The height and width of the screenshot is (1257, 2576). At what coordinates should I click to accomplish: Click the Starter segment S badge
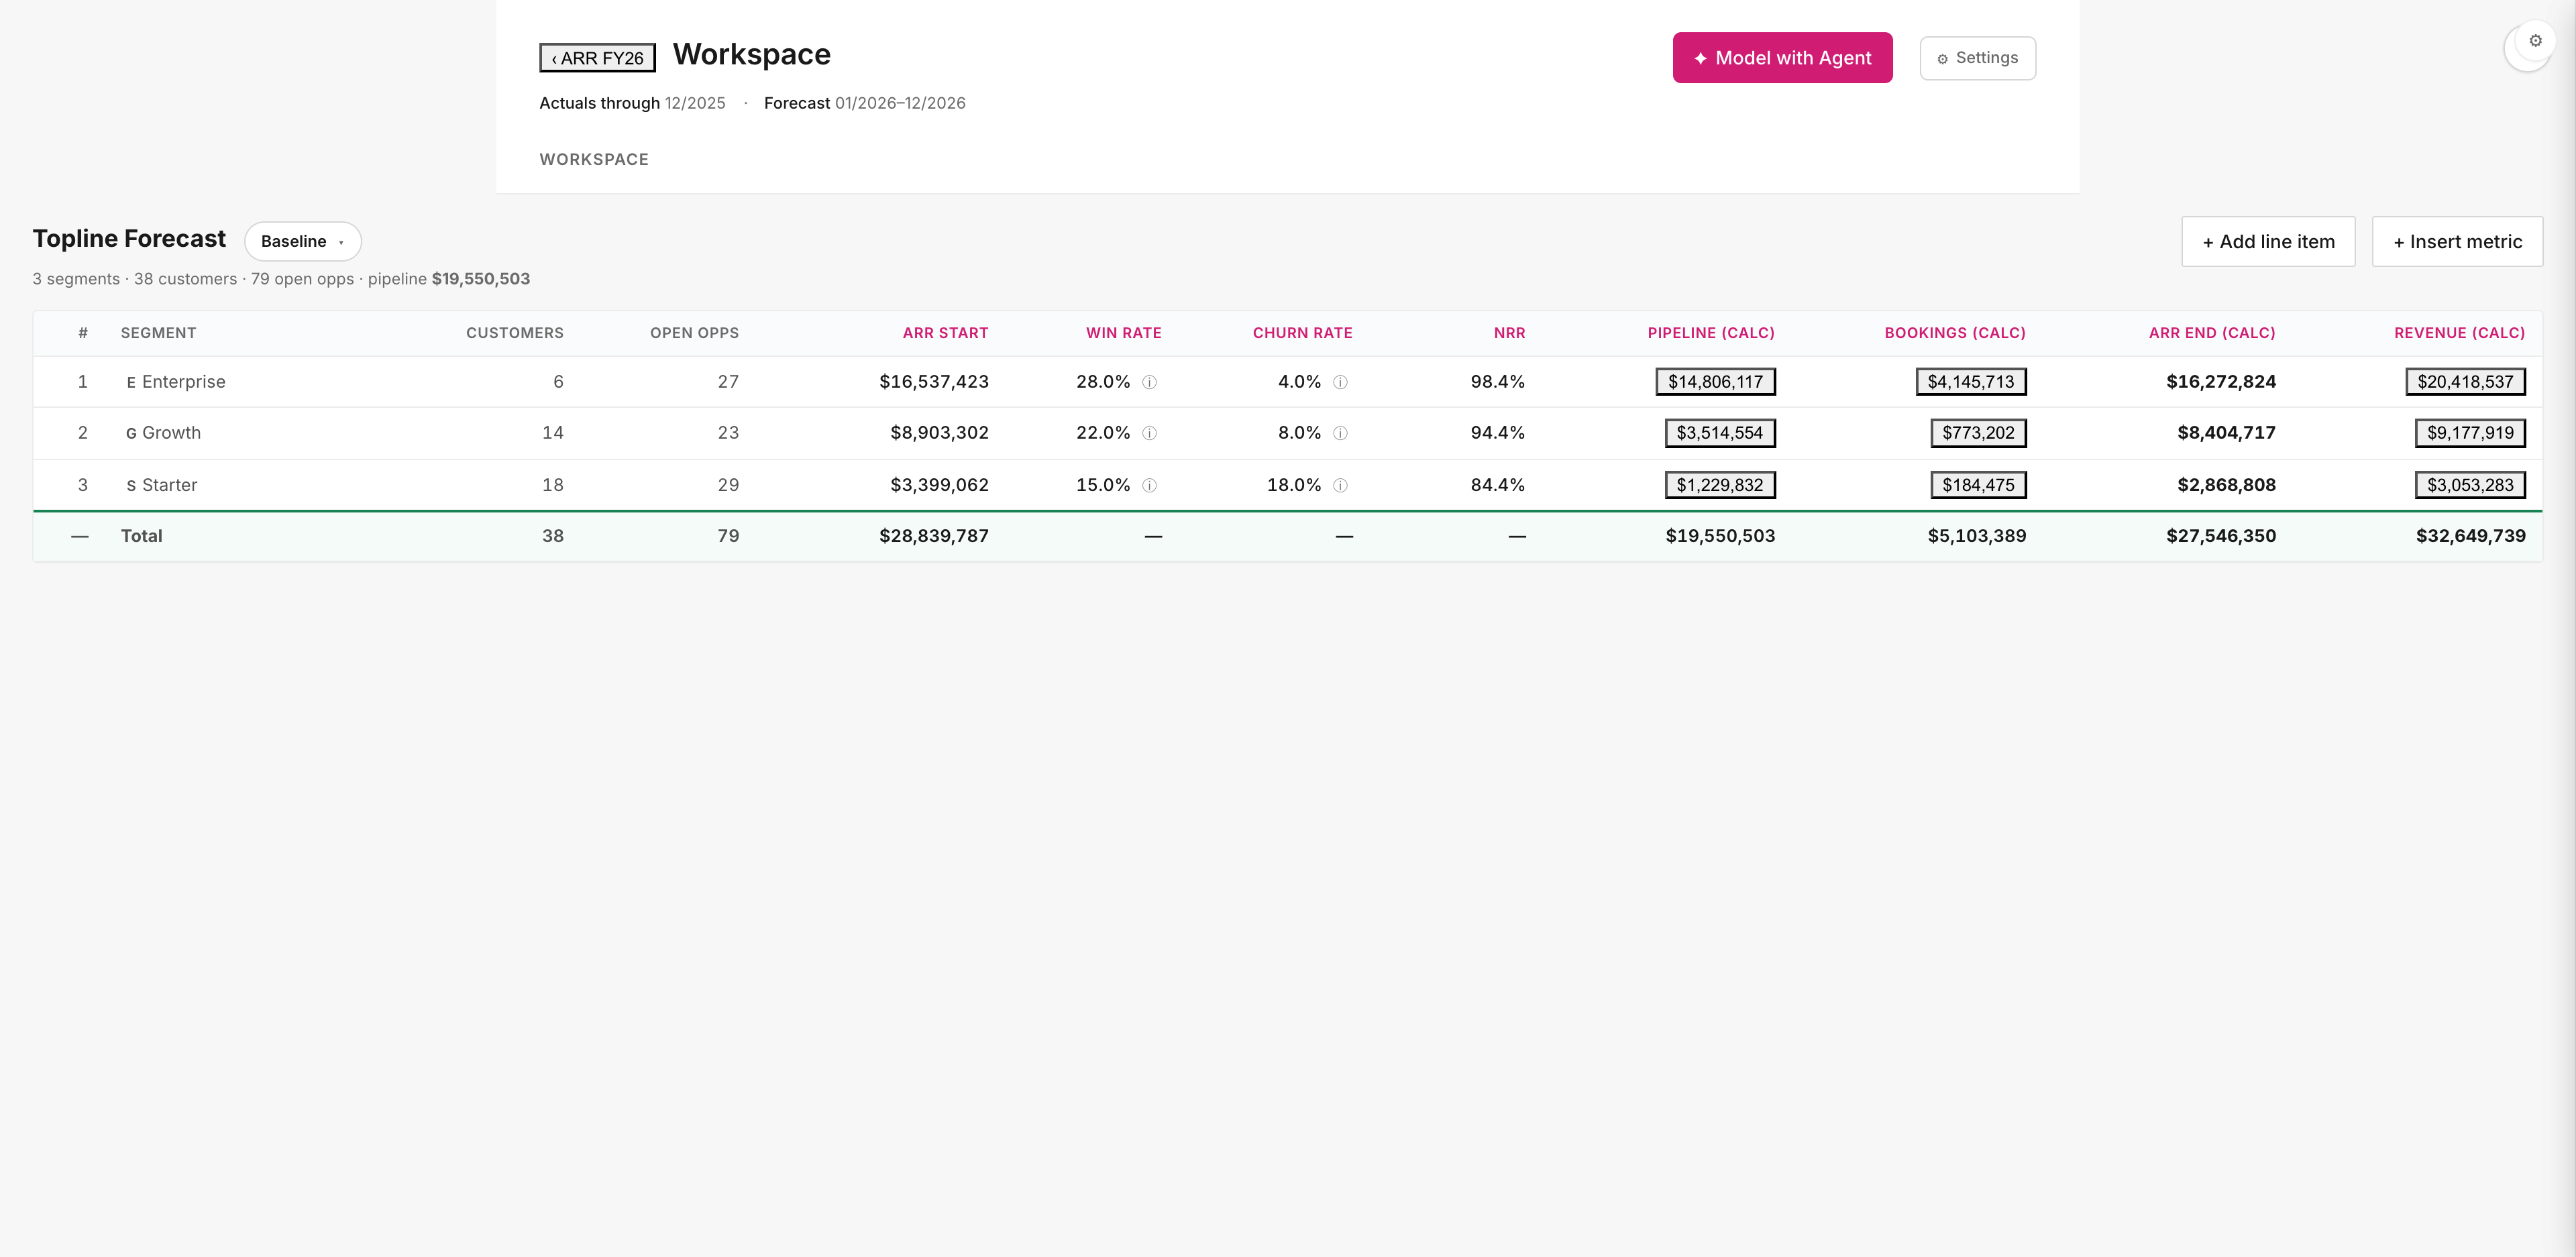tap(131, 486)
